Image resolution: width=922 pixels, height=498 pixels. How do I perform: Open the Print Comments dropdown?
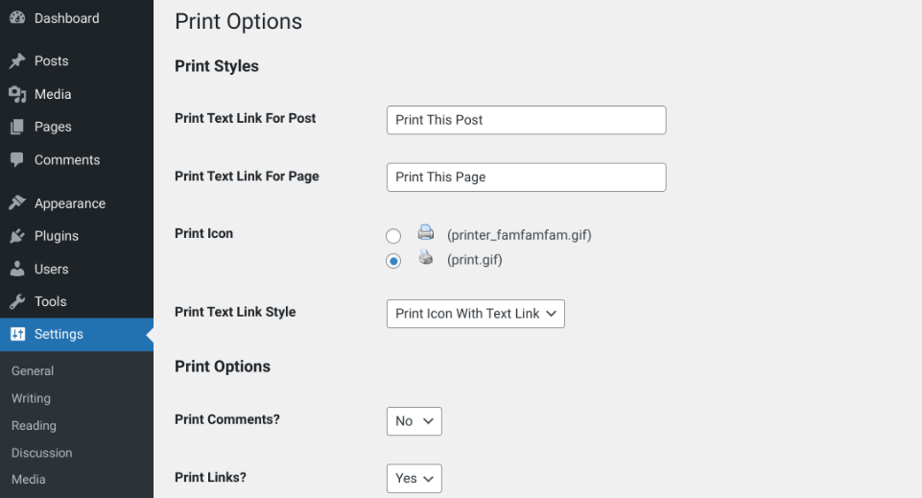[x=414, y=421]
